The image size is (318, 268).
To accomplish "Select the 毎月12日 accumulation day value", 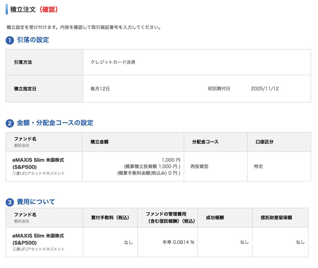I will coord(100,89).
